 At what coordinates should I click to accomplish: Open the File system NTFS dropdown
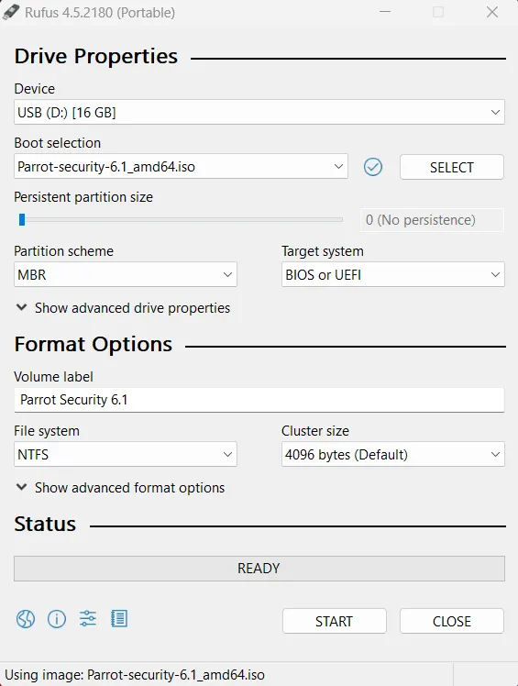click(x=125, y=454)
